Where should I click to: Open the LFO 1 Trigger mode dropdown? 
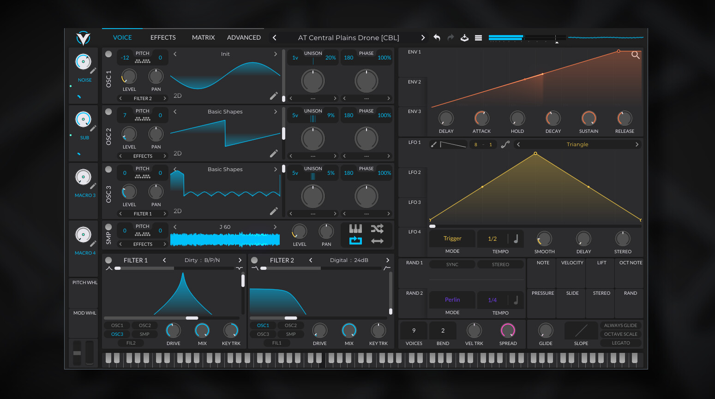pyautogui.click(x=452, y=238)
